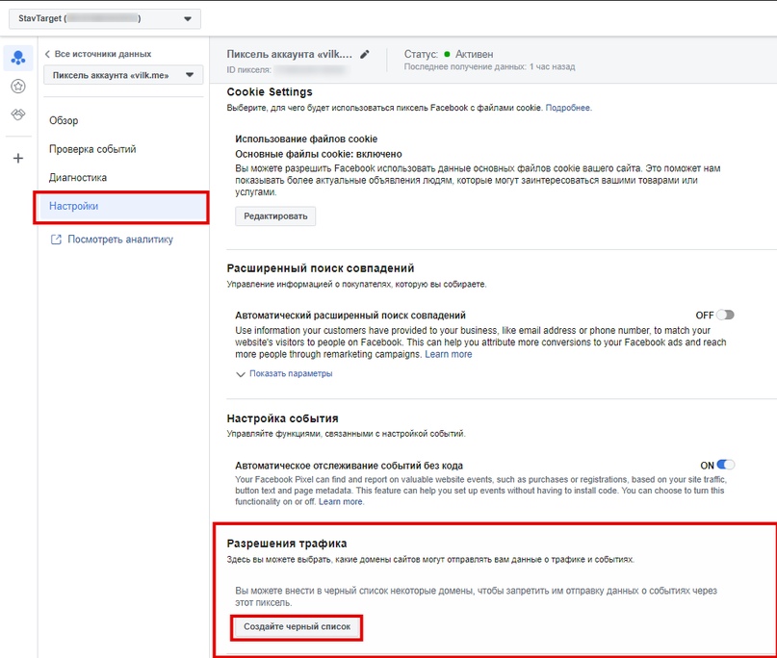Open the Обзор menu item

click(x=64, y=121)
